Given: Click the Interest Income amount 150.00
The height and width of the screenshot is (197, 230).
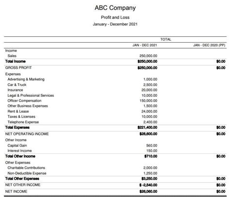Looking at the screenshot, I should [152, 151].
